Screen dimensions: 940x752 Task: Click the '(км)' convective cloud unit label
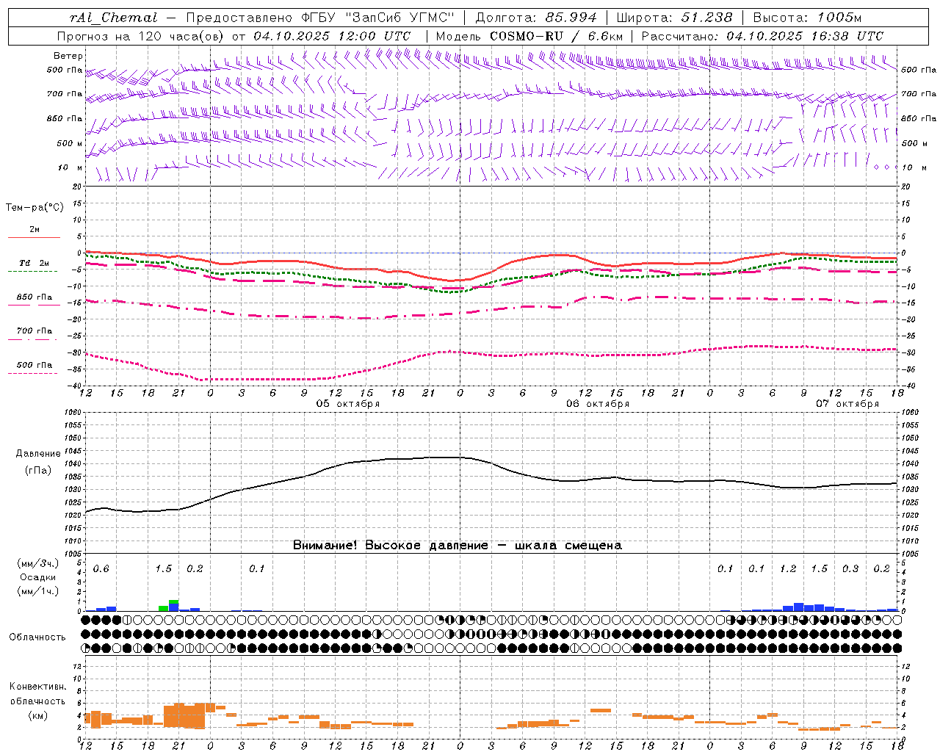(x=37, y=715)
